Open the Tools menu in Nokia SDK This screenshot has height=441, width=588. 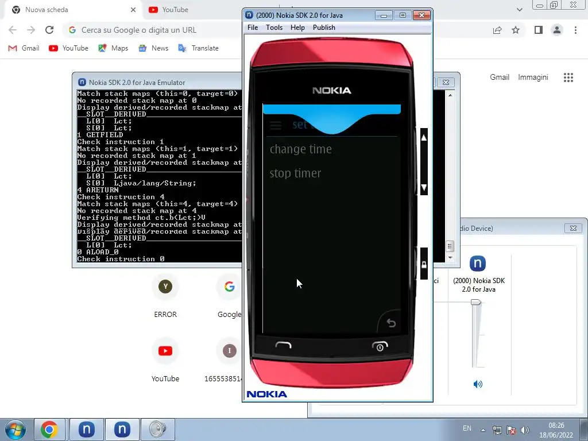pyautogui.click(x=274, y=28)
